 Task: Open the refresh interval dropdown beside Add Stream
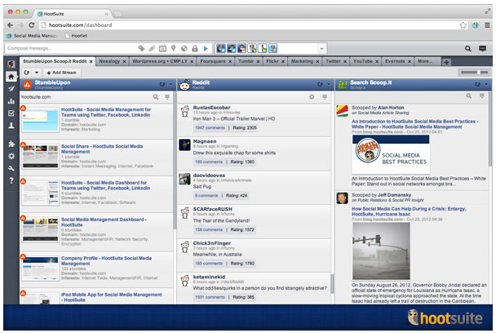[x=37, y=73]
